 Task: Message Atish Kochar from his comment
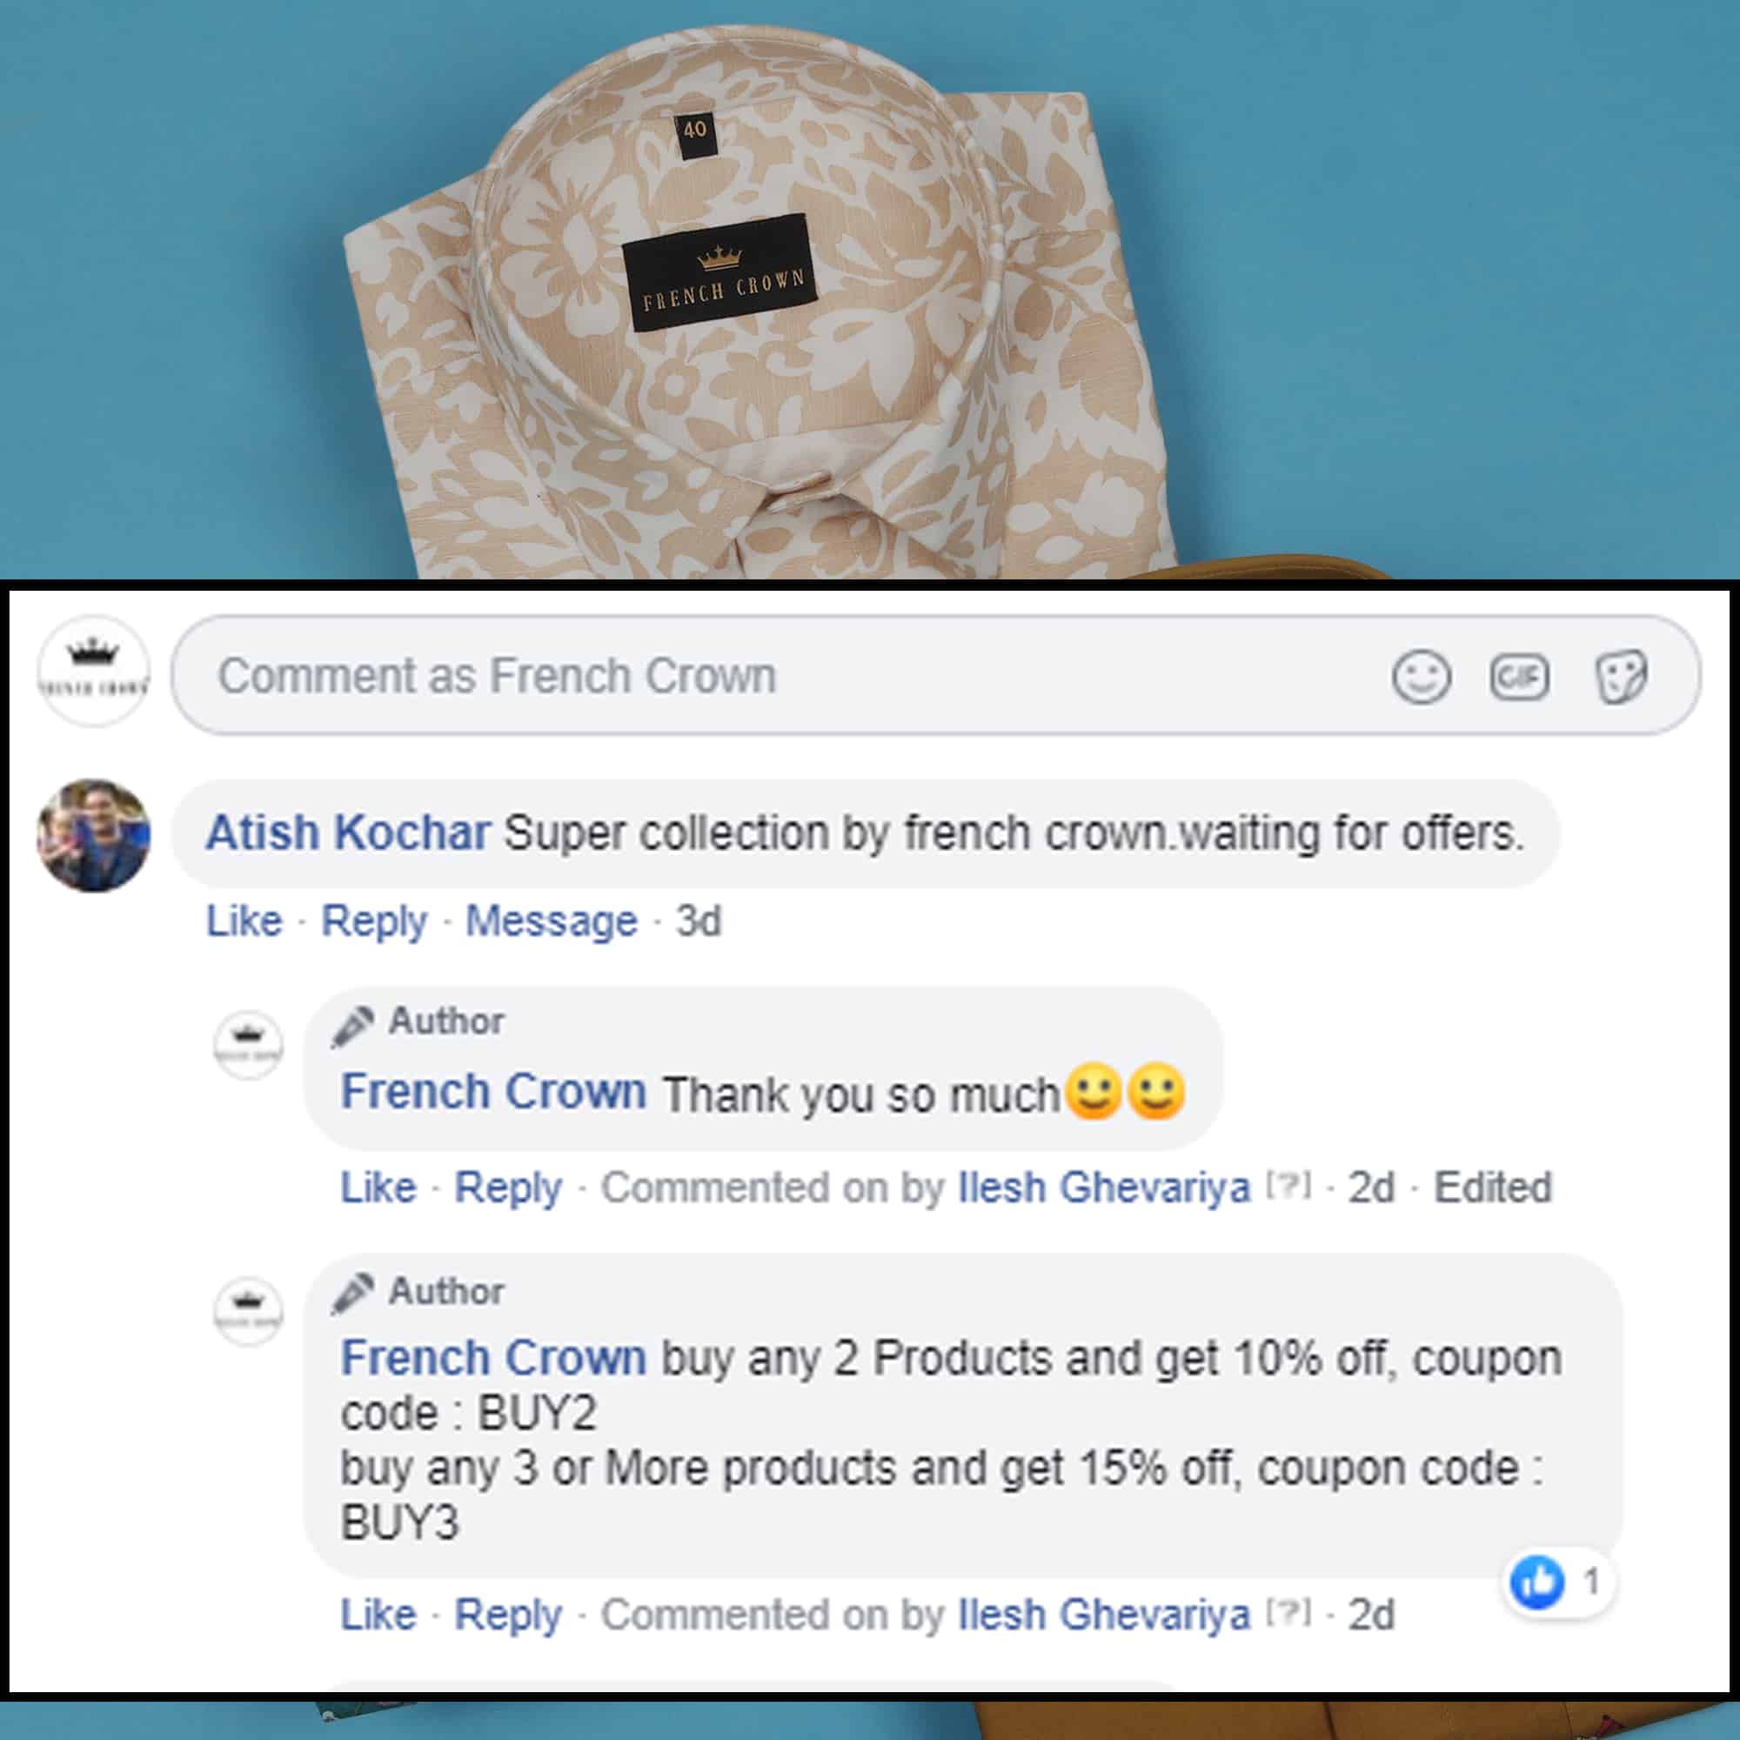(552, 920)
